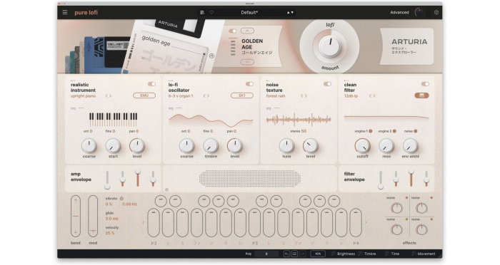
Task: Click the realistic instrument start knob
Action: coord(113,146)
